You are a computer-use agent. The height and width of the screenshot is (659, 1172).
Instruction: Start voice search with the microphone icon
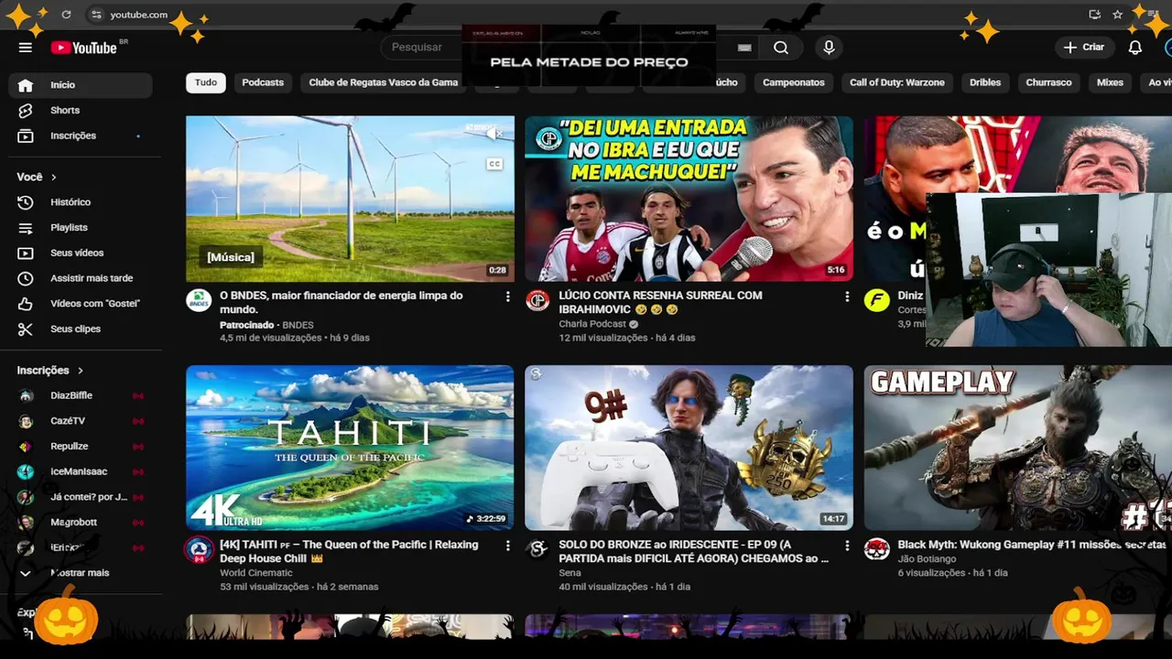click(829, 48)
